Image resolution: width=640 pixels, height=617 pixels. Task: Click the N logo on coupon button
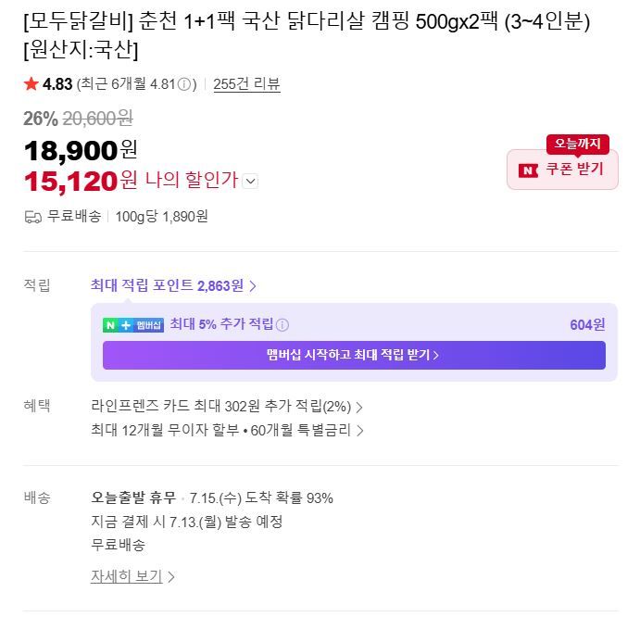click(x=528, y=170)
